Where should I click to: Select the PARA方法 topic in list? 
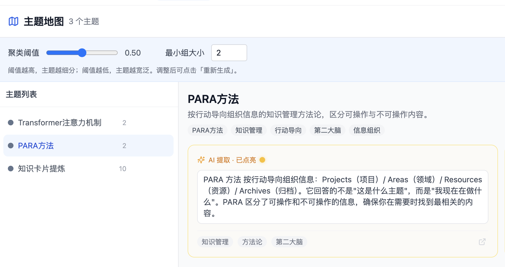click(x=88, y=146)
